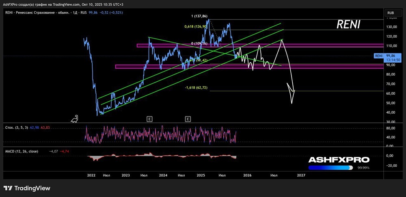
Task: Click the first earnings E marker
Action: (149, 119)
